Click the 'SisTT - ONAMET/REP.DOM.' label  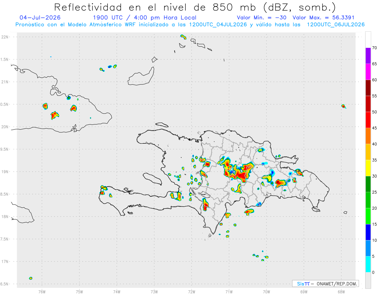tap(326, 284)
